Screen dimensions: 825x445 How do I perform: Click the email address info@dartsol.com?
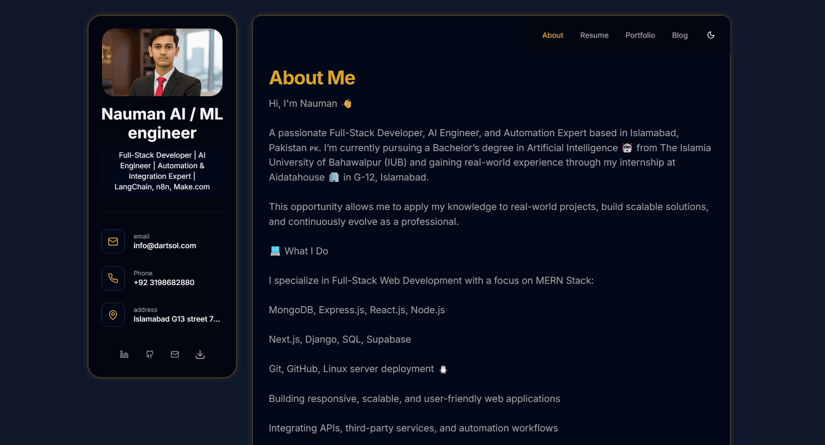tap(165, 246)
